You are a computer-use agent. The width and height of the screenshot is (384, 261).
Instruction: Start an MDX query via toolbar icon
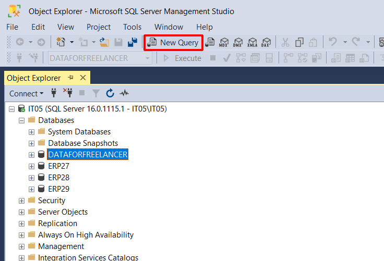[224, 42]
